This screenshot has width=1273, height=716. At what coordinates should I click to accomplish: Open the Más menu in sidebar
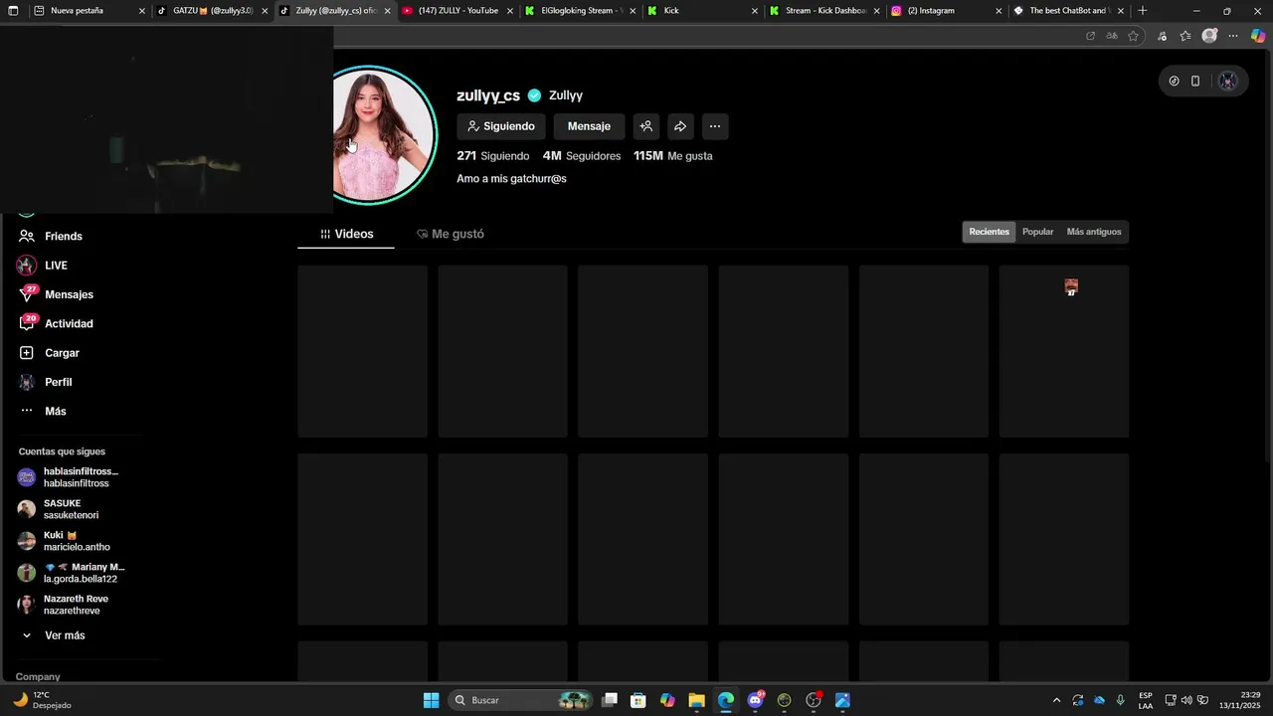42,411
